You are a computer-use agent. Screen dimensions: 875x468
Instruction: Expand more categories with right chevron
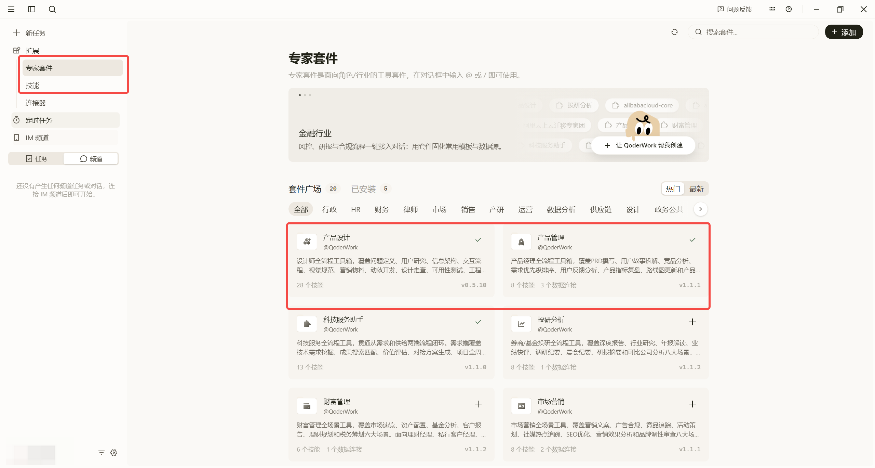tap(701, 209)
